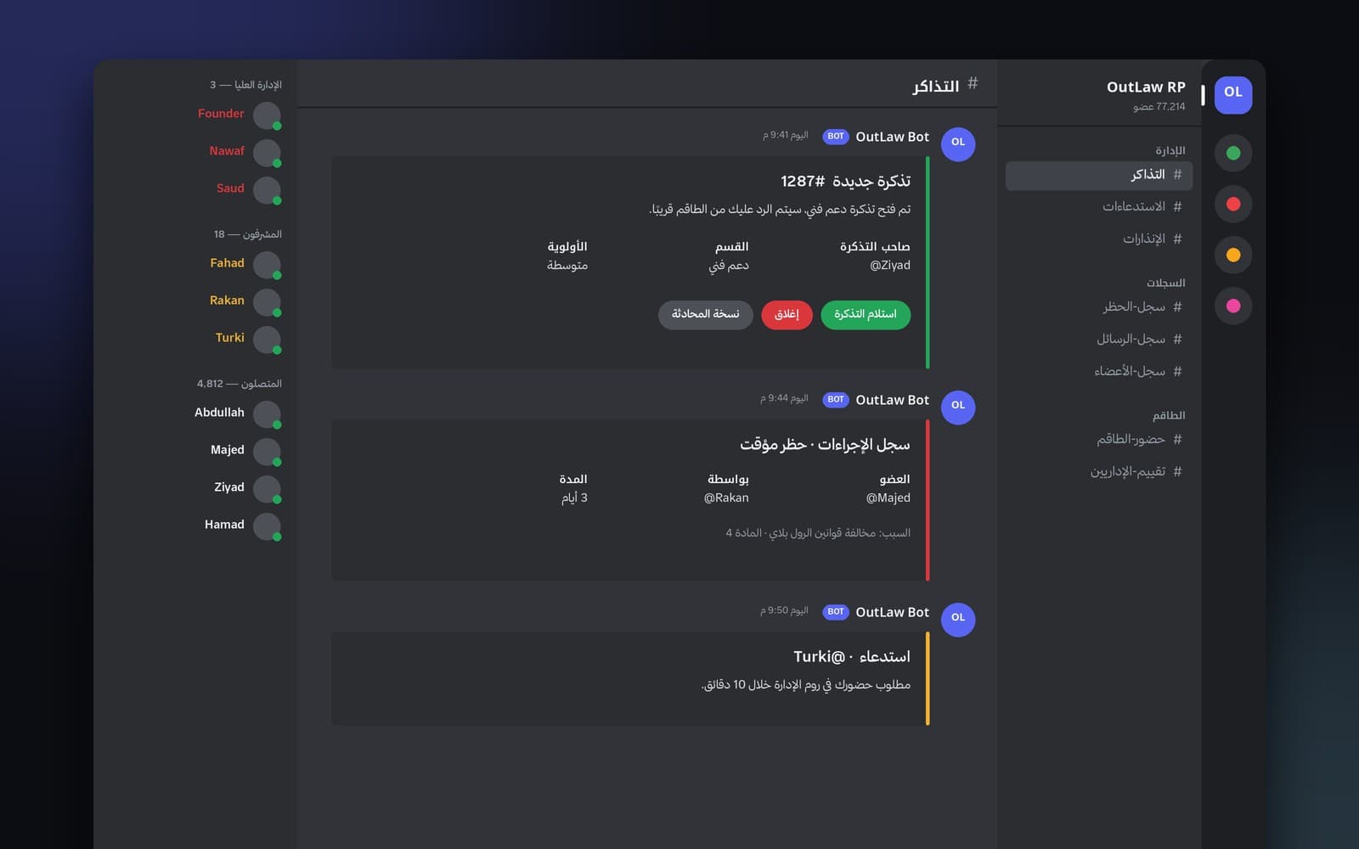Viewport: 1359px width, 849px height.
Task: Select the orange dot server icon
Action: pos(1233,255)
